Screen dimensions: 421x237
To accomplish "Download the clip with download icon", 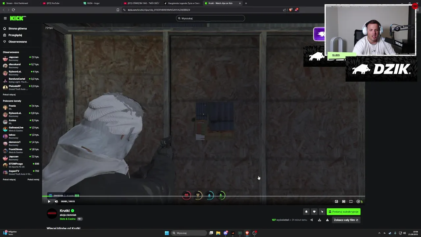I will [x=319, y=220].
